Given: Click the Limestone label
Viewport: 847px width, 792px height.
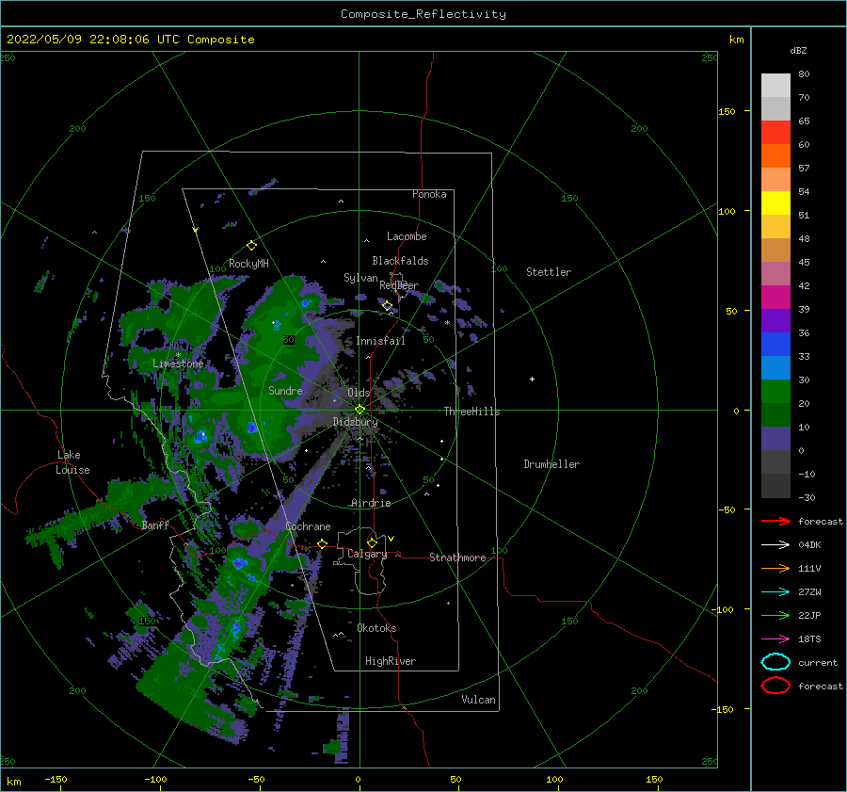Looking at the screenshot, I should (178, 364).
